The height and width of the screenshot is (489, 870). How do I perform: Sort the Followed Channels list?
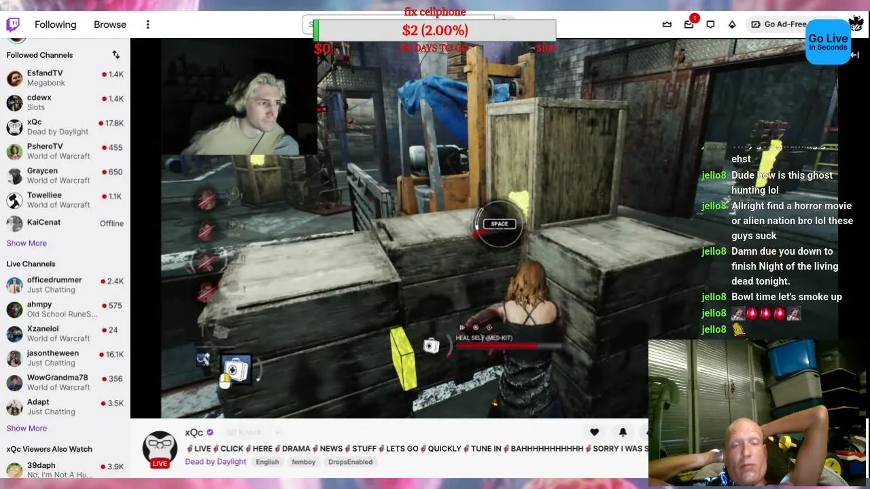tap(116, 55)
